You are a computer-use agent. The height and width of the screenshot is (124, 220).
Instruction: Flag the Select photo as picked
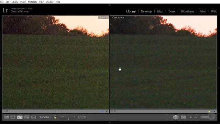point(4,111)
